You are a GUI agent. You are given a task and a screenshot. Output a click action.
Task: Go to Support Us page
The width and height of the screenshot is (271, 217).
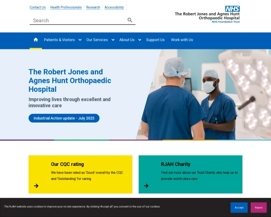(155, 40)
